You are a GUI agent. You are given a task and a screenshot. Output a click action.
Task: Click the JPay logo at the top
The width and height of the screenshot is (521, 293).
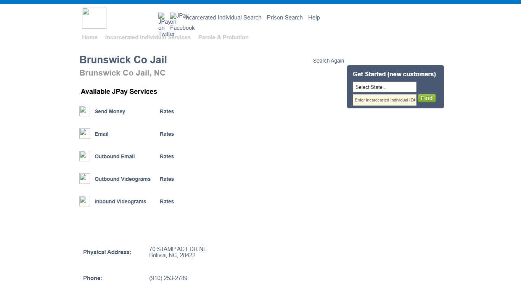(94, 18)
